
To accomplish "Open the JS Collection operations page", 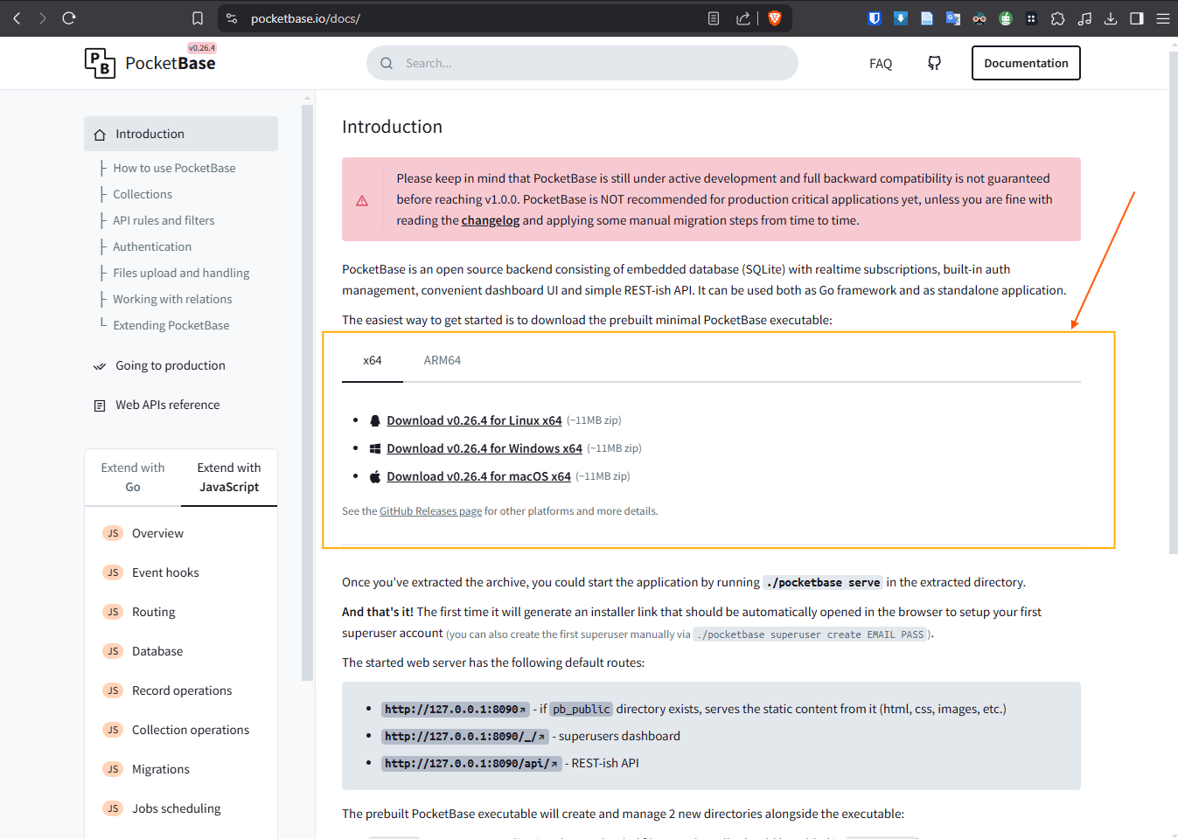I will click(x=191, y=730).
